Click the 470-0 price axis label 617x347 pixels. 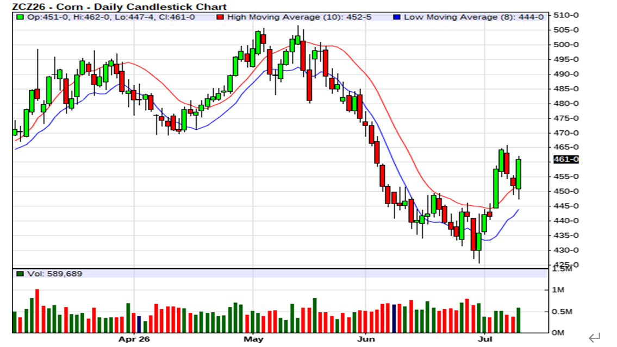(566, 133)
